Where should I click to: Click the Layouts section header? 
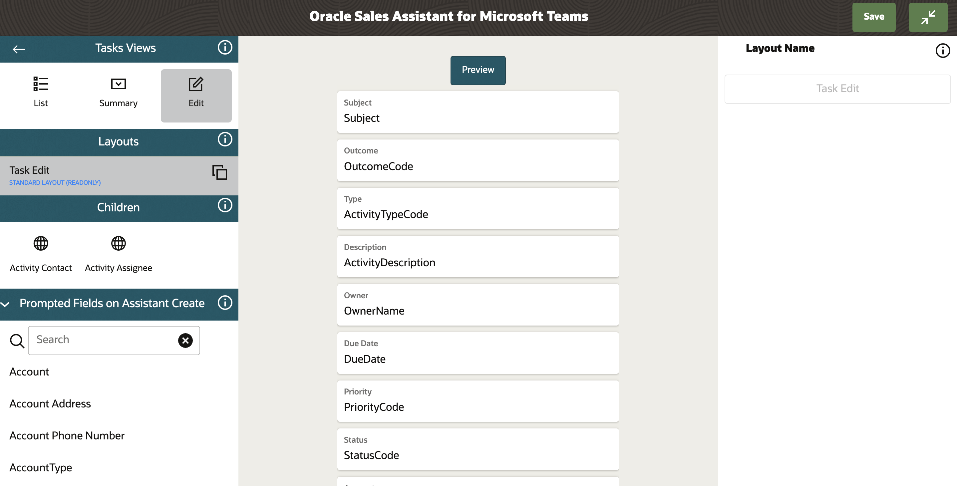coord(119,142)
